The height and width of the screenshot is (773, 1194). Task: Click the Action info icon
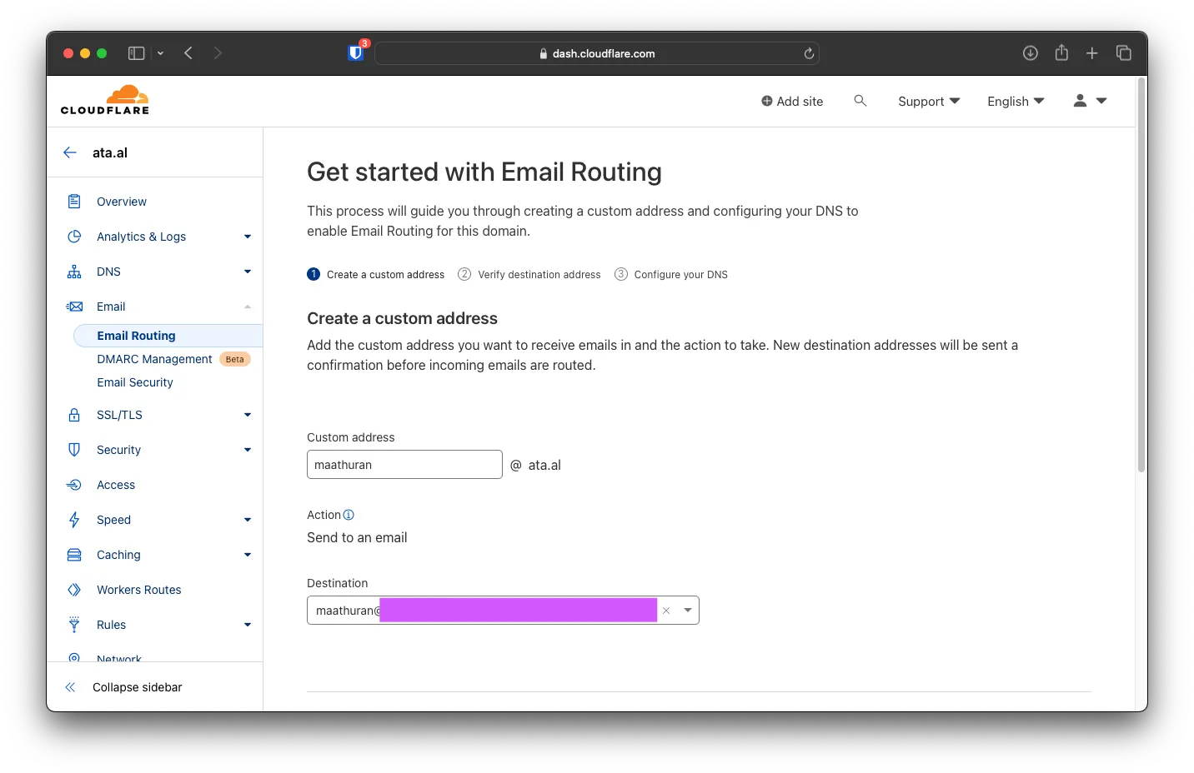349,515
